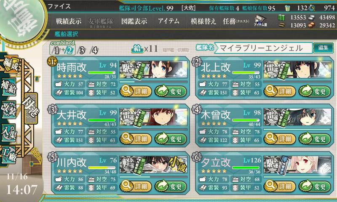Open the 入渠 docking sidebar icon
The width and height of the screenshot is (337, 202).
click(x=8, y=133)
